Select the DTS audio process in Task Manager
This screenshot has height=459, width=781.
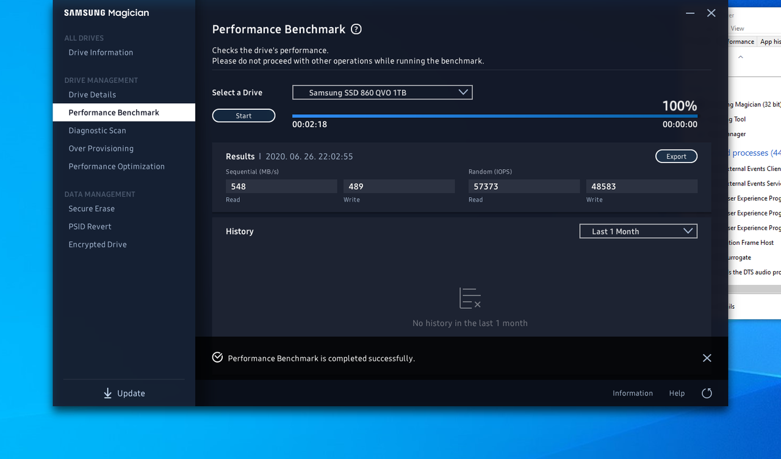[755, 272]
